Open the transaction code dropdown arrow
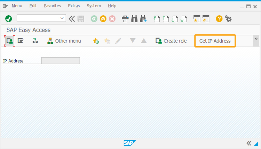This screenshot has width=261, height=149. [x=62, y=18]
